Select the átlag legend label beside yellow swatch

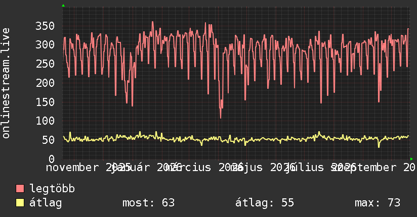point(46,202)
